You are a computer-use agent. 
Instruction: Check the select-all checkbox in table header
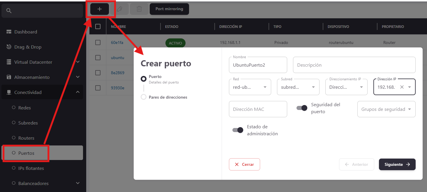[x=98, y=26]
